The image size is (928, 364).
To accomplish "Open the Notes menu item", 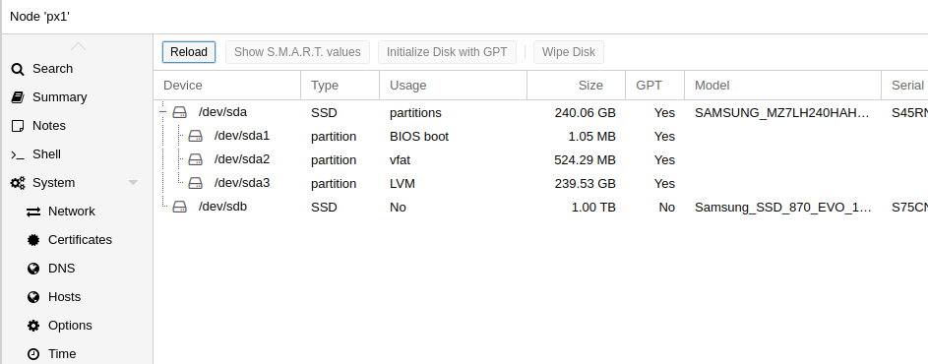I will (x=78, y=126).
